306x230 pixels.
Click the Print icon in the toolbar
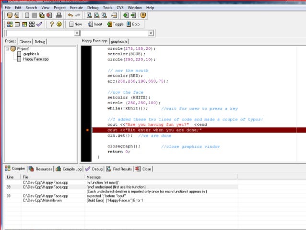58,15
